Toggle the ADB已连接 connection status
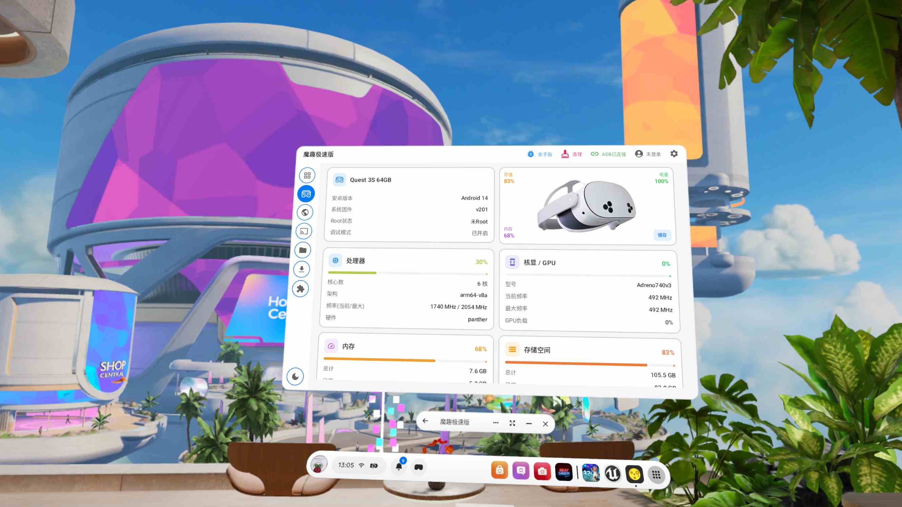The width and height of the screenshot is (902, 507). tap(608, 154)
